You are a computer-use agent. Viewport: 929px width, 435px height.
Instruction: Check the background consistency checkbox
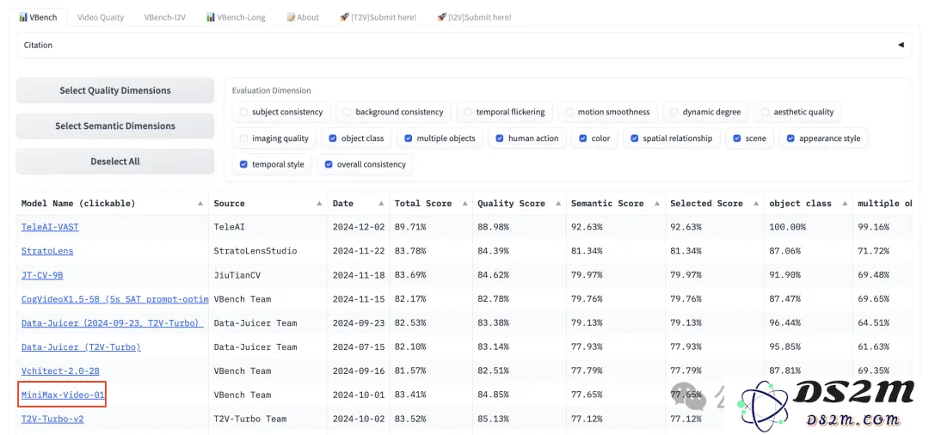pos(348,112)
